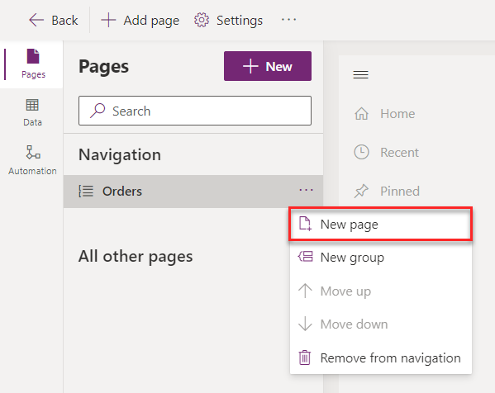Screen dimensions: 495x393
Task: Open the toolbar overflow ellipsis menu
Action: (x=288, y=20)
